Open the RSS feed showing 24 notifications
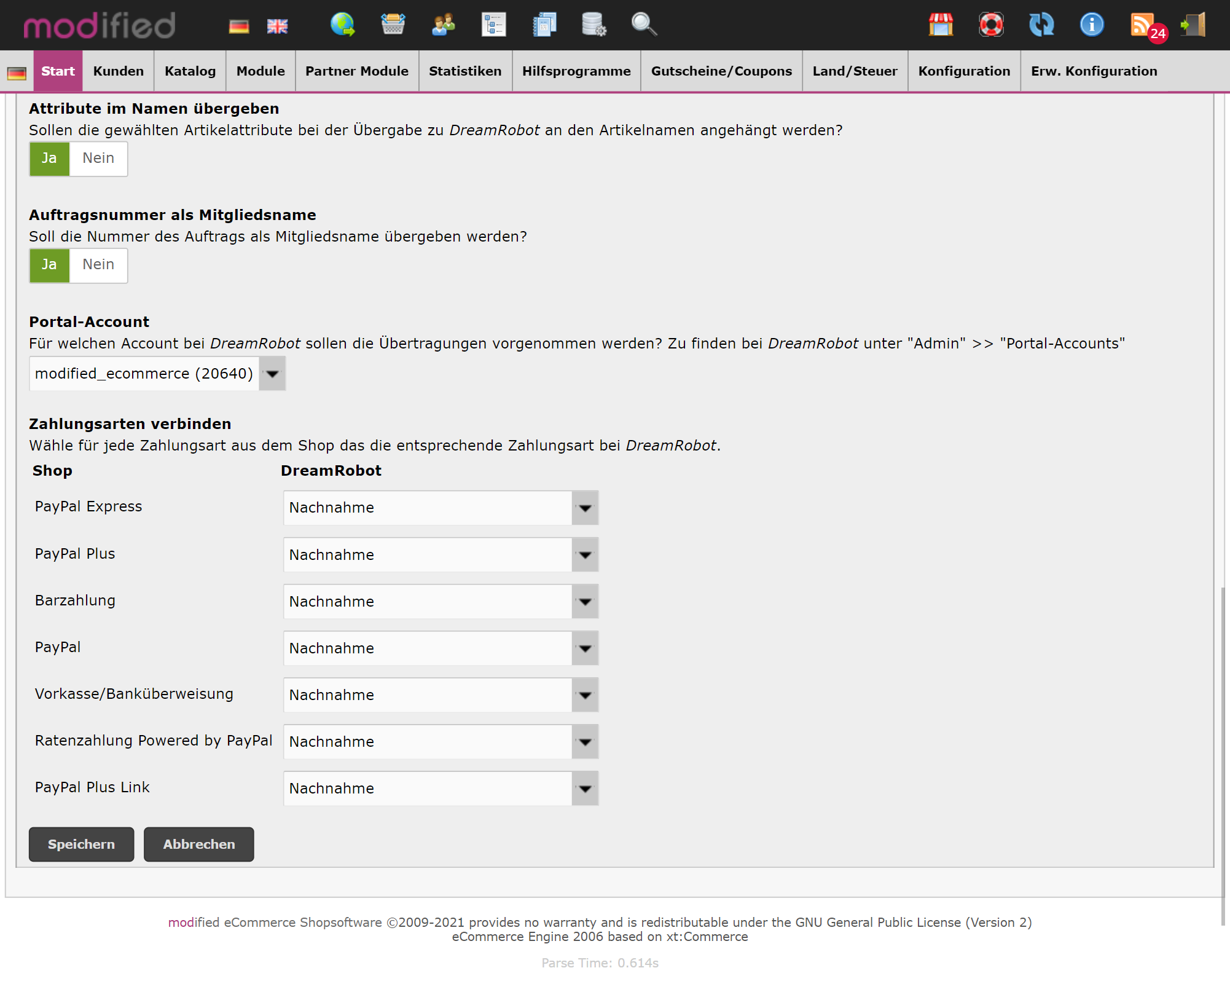The height and width of the screenshot is (984, 1230). pyautogui.click(x=1143, y=25)
